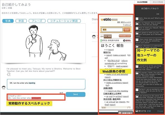Click the misspelled word highlighted in red
This screenshot has height=115, width=165.
coord(36,98)
